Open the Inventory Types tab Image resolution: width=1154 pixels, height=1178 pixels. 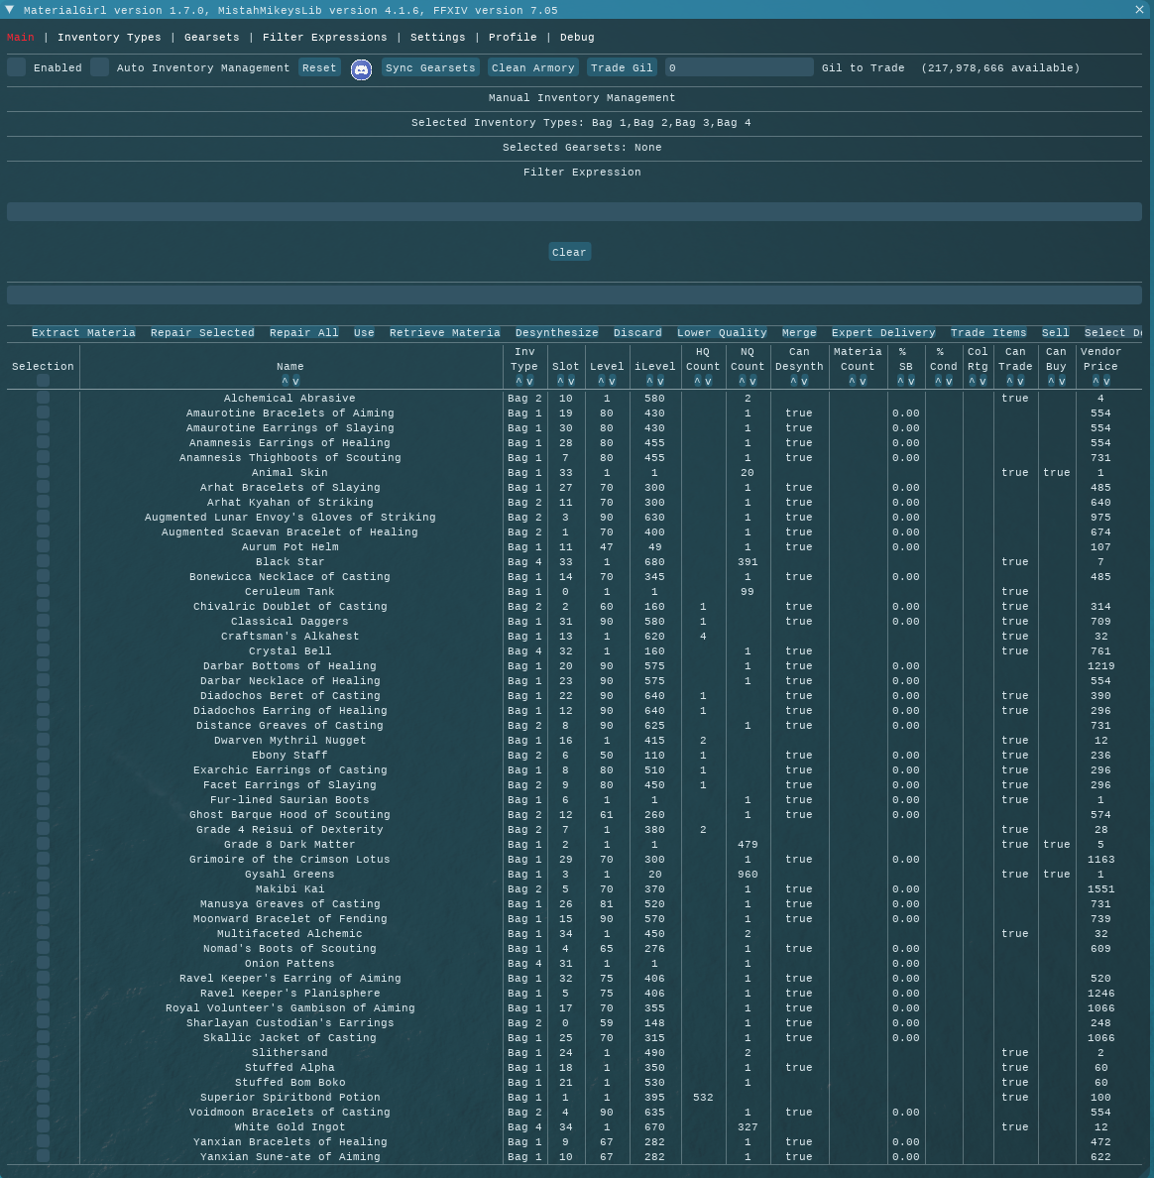[109, 38]
